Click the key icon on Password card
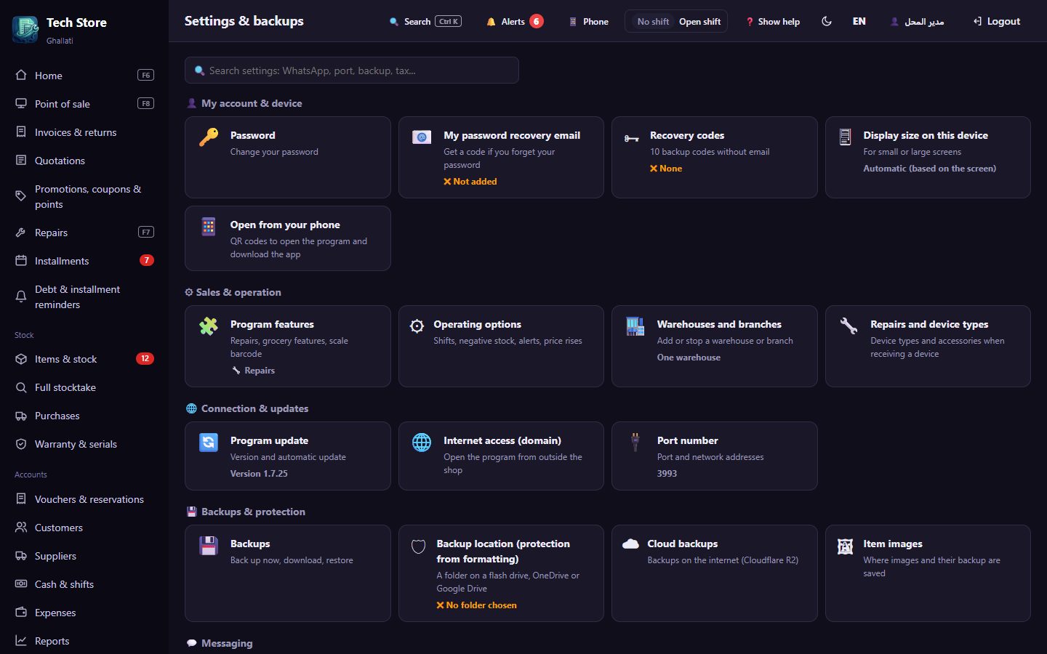 click(209, 137)
